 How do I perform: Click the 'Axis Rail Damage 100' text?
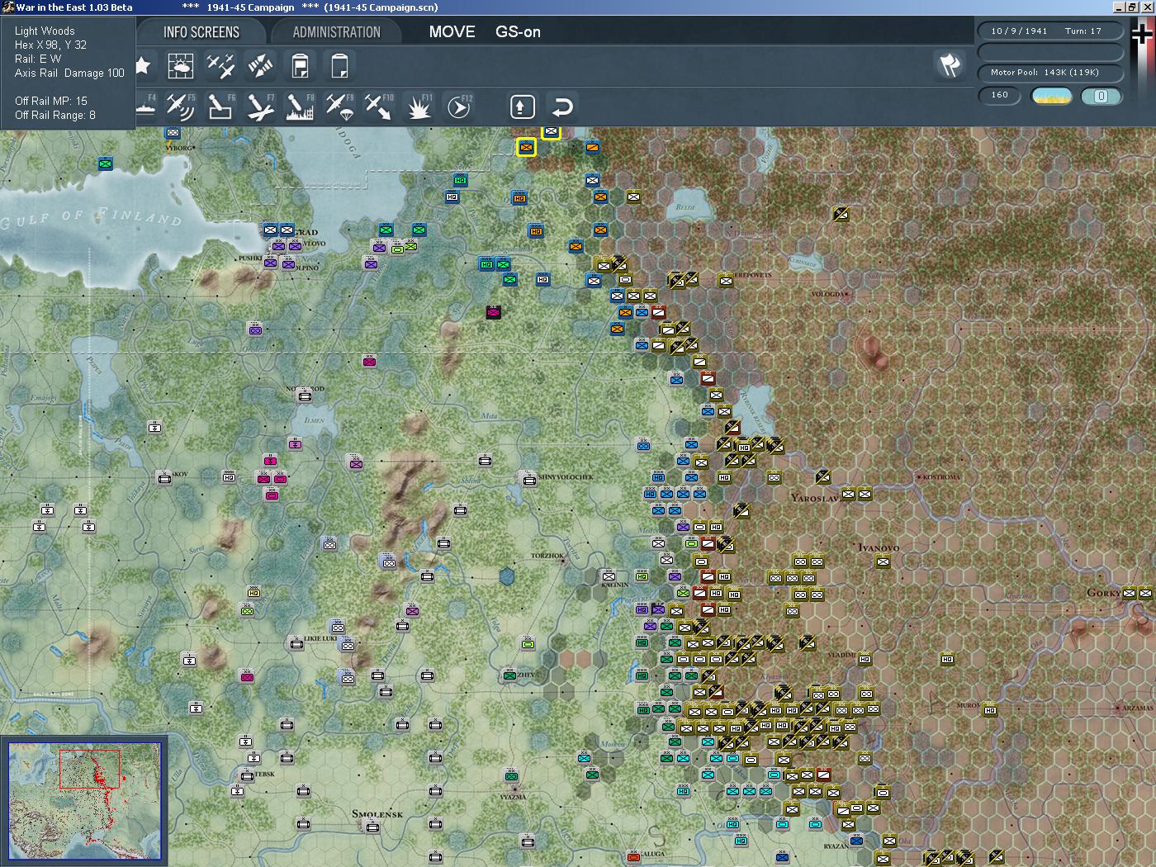[x=69, y=73]
